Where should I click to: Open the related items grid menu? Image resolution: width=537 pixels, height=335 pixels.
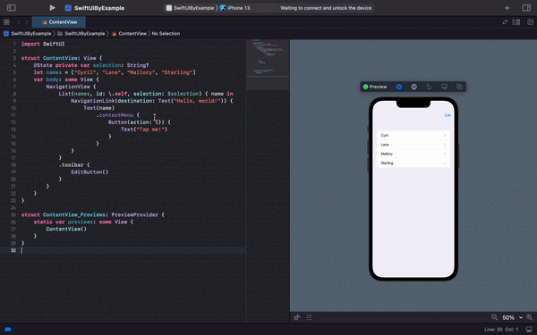point(6,21)
